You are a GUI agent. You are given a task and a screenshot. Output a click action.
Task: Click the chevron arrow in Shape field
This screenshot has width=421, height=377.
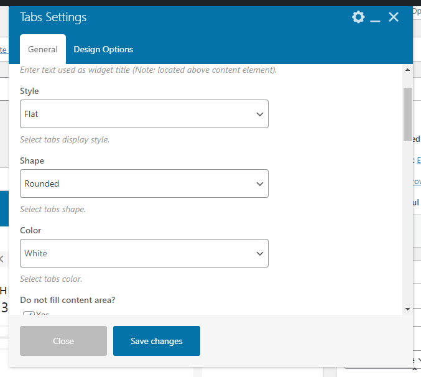(x=260, y=184)
